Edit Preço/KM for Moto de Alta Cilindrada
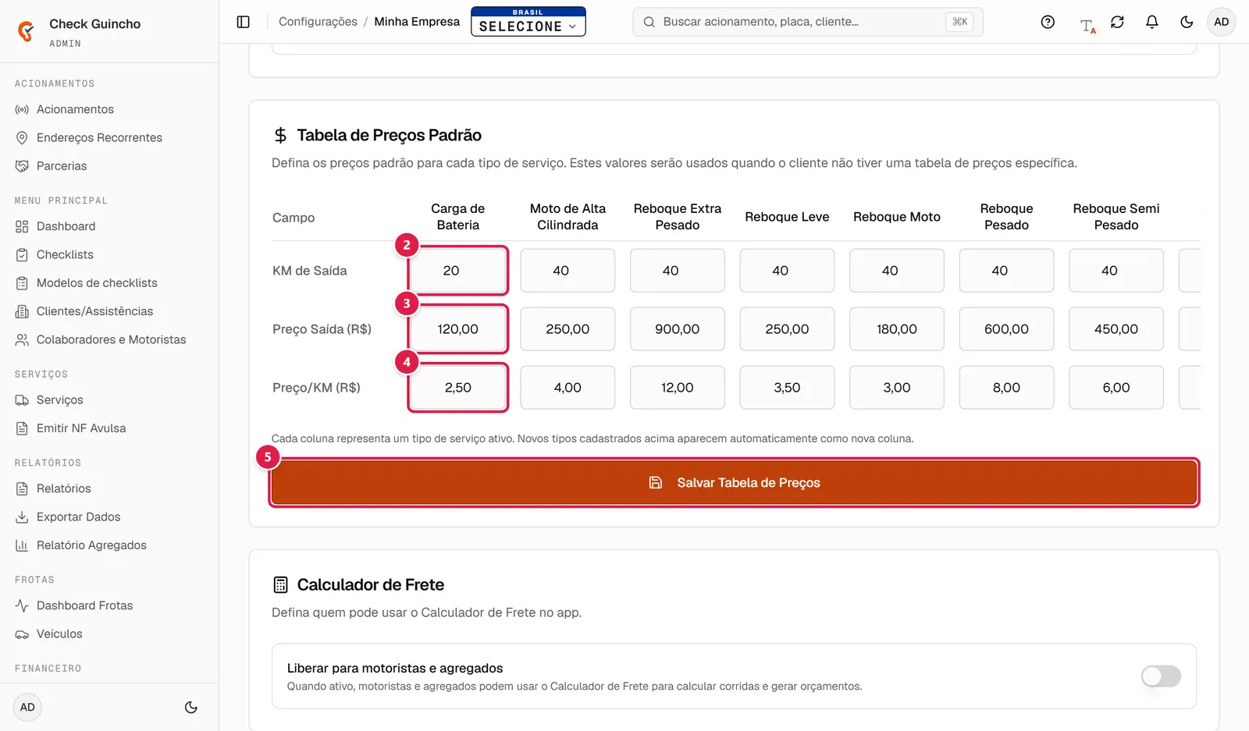 tap(568, 388)
